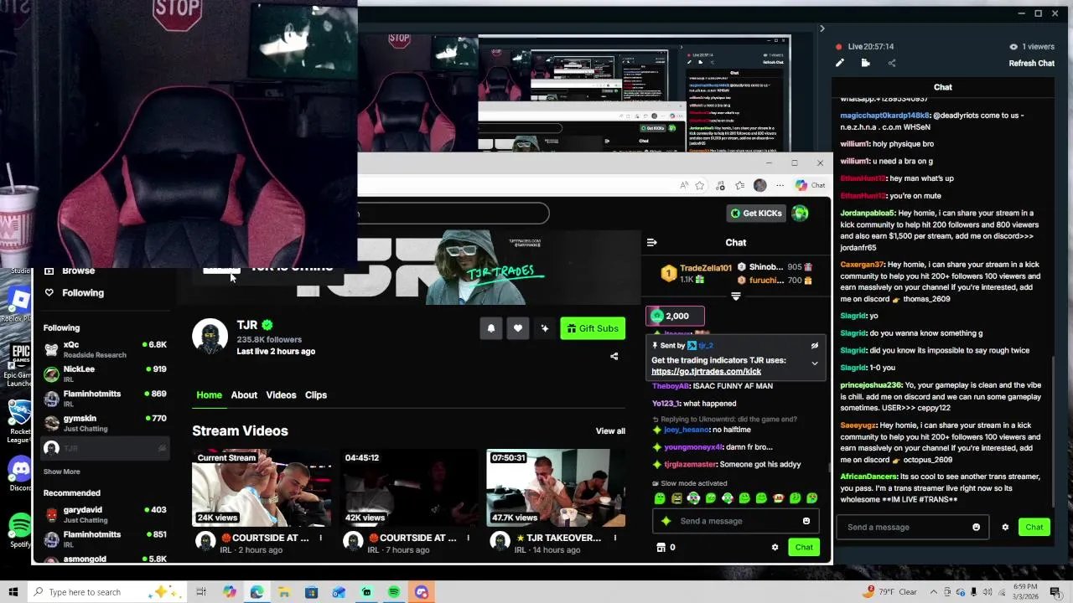This screenshot has width=1073, height=603.
Task: Open Spotify from the Windows taskbar
Action: pyautogui.click(x=394, y=592)
